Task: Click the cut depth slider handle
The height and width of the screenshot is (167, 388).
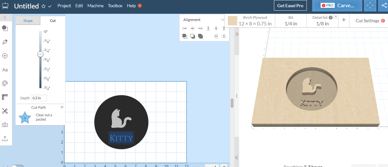Action: coord(40,54)
